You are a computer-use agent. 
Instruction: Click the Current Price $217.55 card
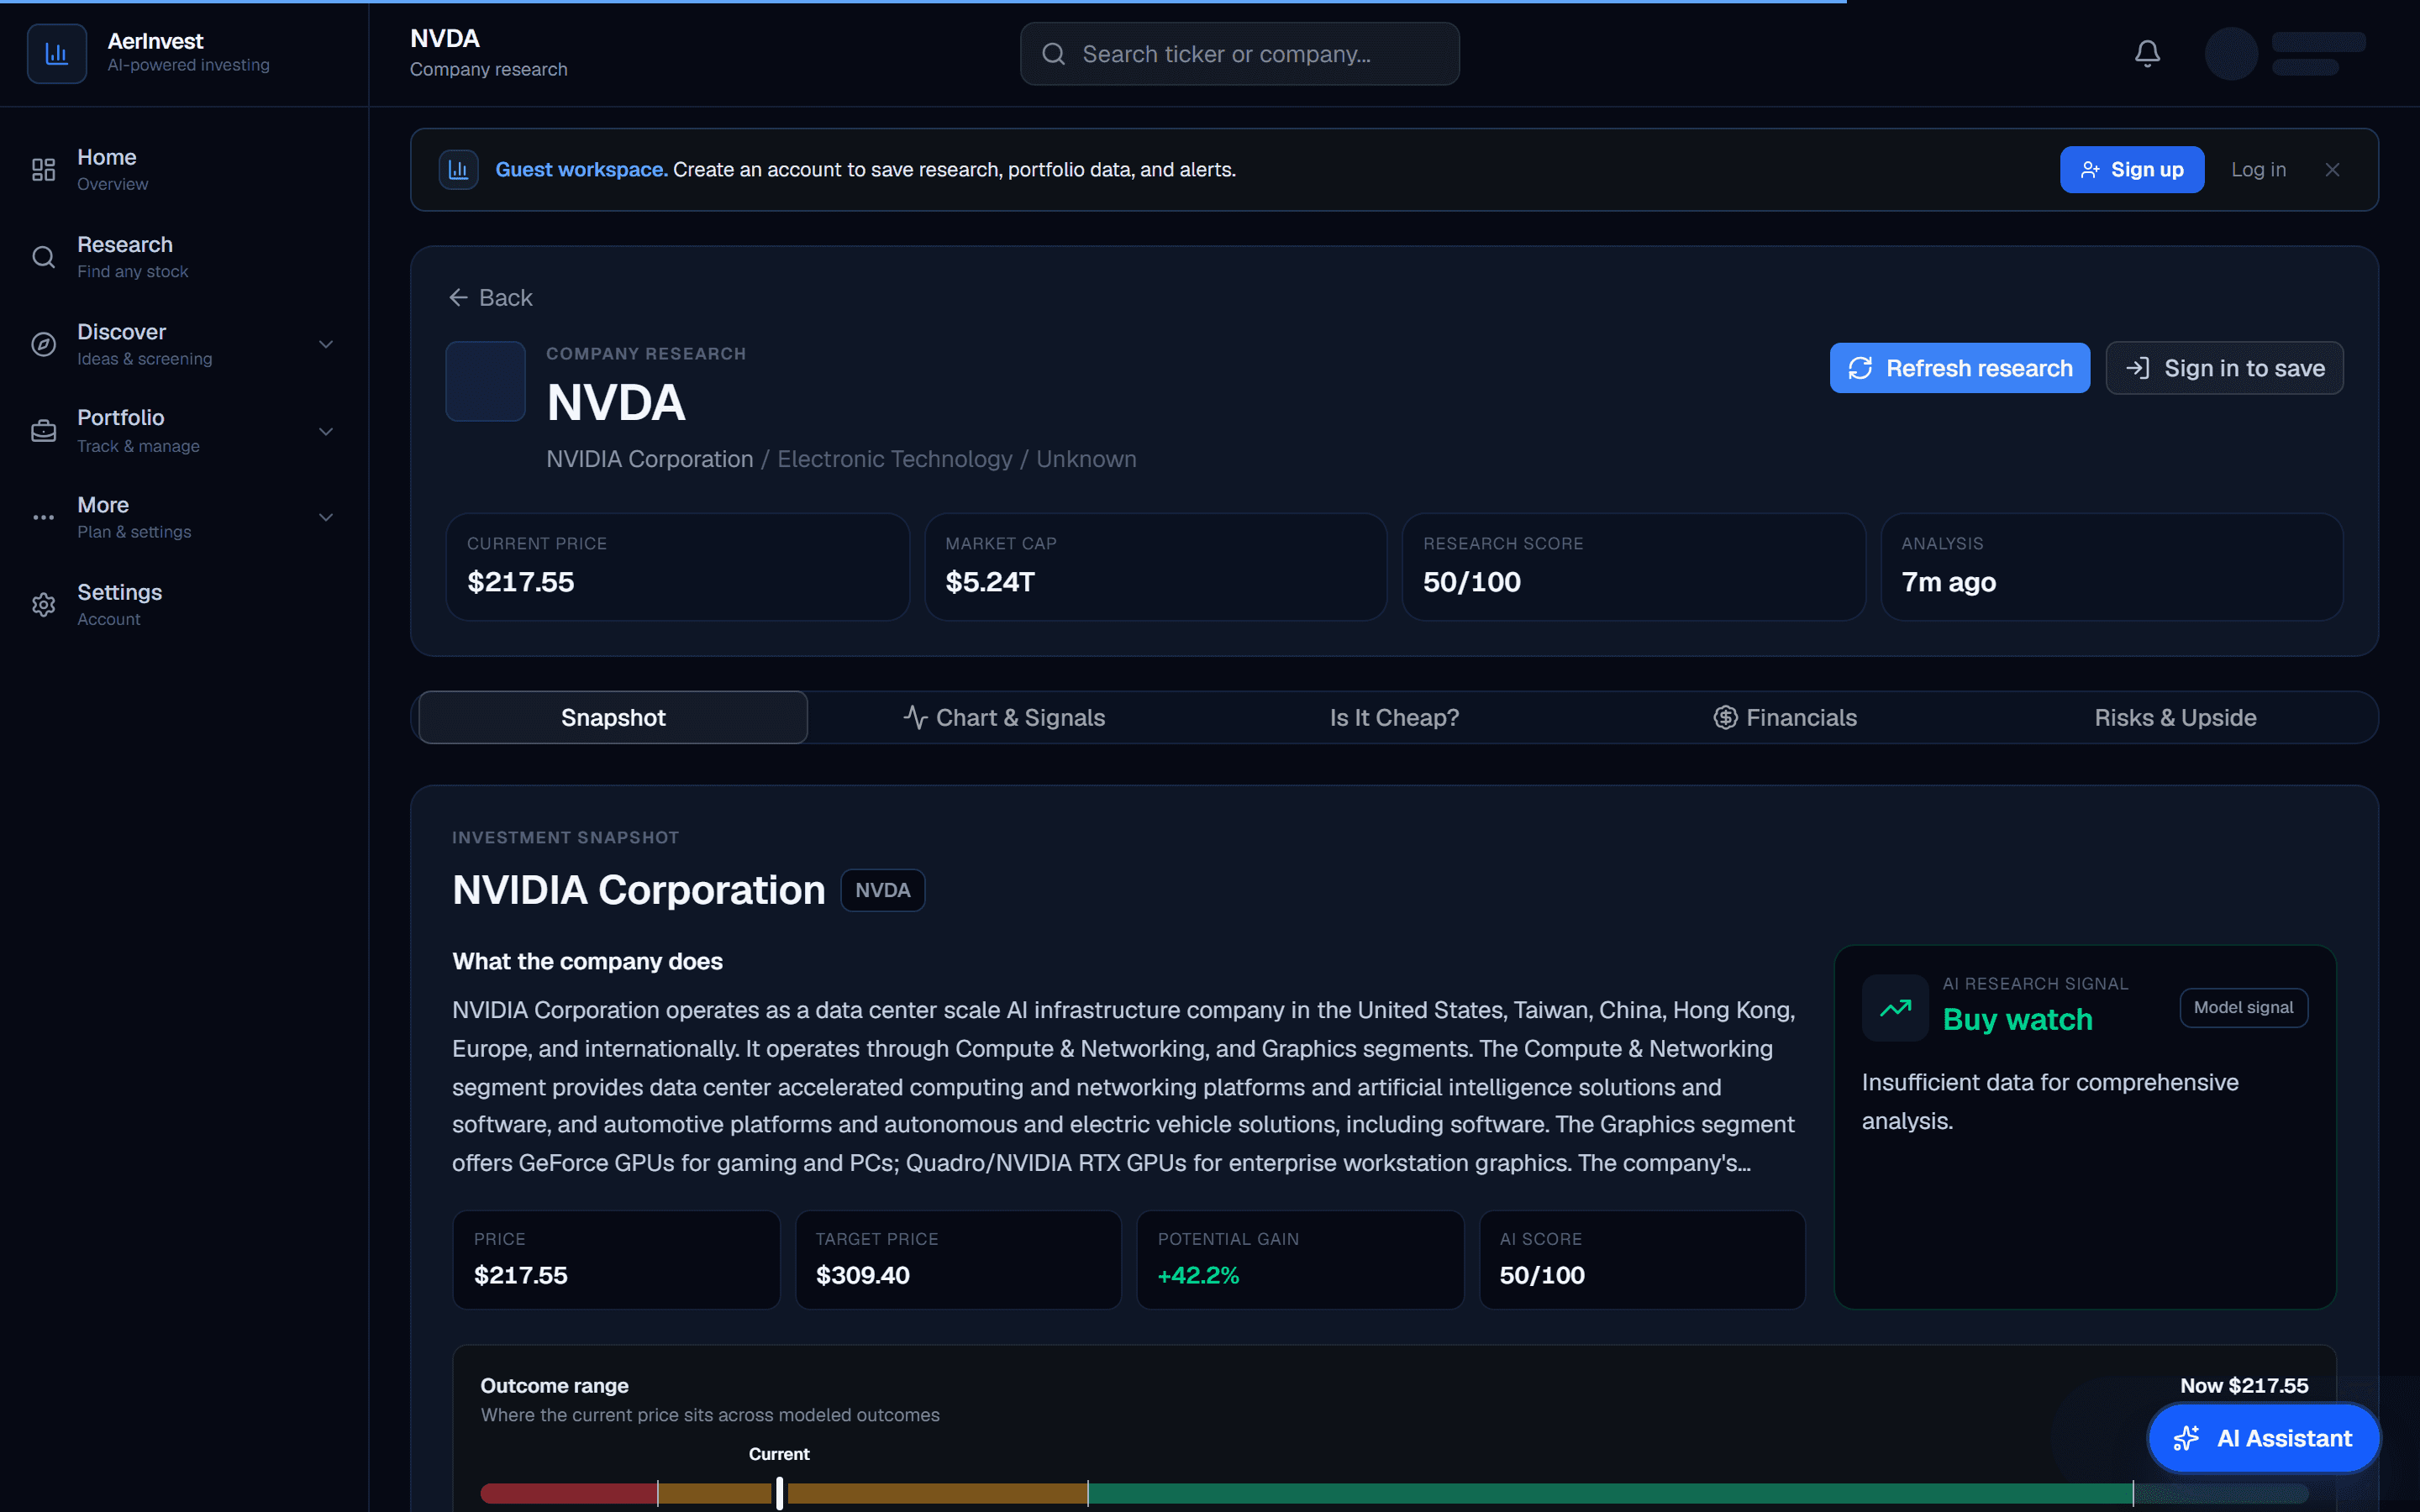click(677, 567)
